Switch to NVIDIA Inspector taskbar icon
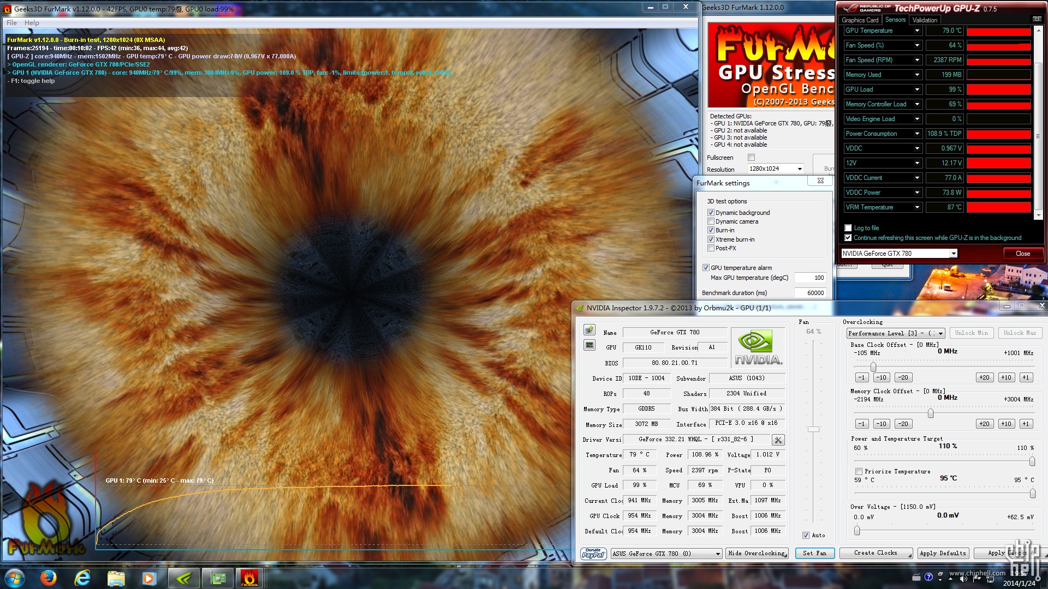1048x589 pixels. pyautogui.click(x=184, y=577)
